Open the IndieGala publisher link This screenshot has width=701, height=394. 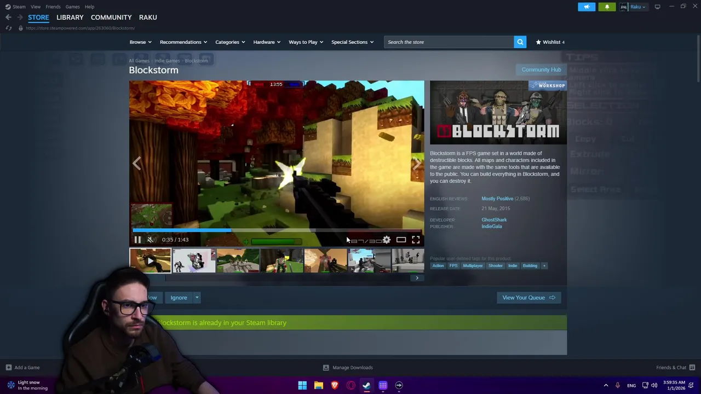point(491,227)
